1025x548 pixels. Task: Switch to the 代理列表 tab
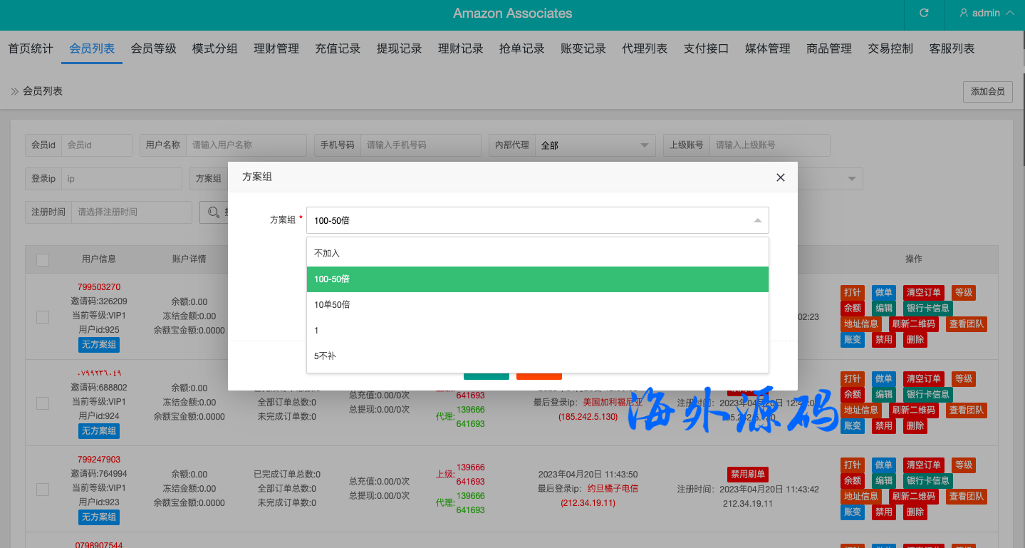click(644, 48)
